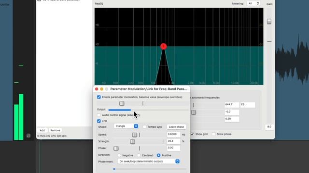Select Positive direction radio button
Screen dimensions: 309x173
click(159, 155)
